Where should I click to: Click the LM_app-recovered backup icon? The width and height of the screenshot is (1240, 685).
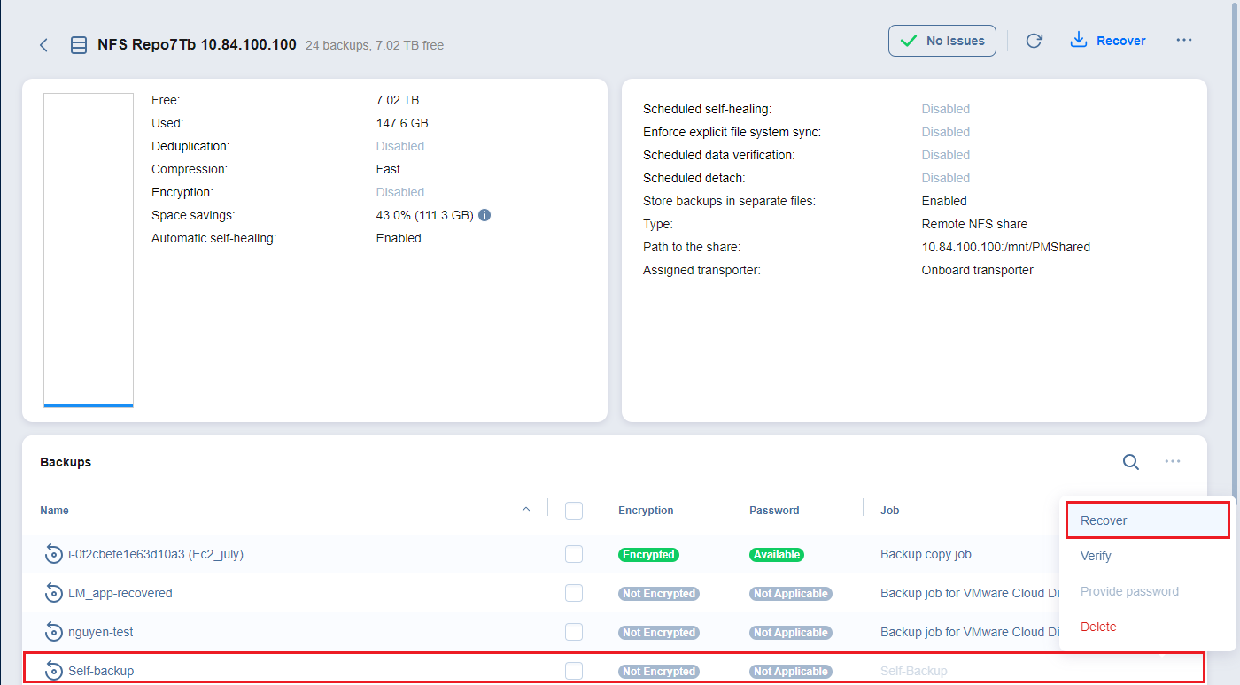54,593
